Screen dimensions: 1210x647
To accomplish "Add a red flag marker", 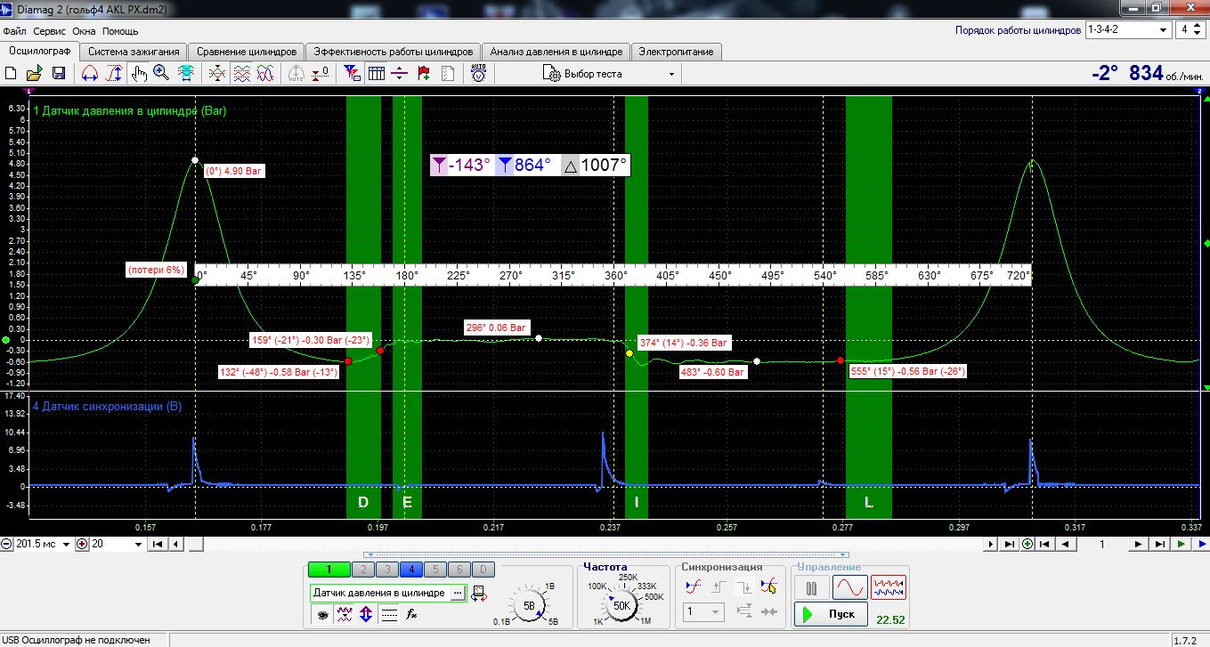I will click(x=424, y=74).
